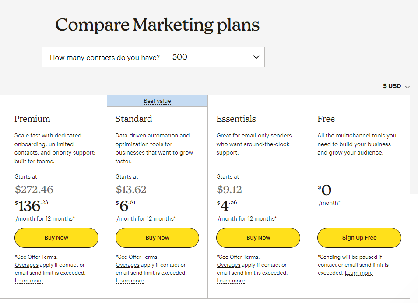Open the contacts count dropdown showing 500
The image size is (418, 303).
pos(216,57)
